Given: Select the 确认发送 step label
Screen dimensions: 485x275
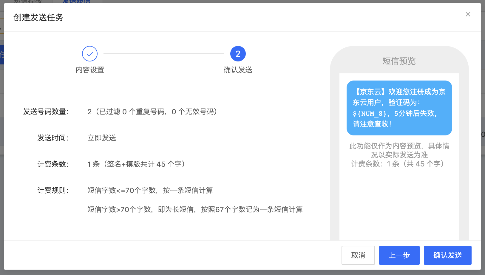Looking at the screenshot, I should 238,70.
